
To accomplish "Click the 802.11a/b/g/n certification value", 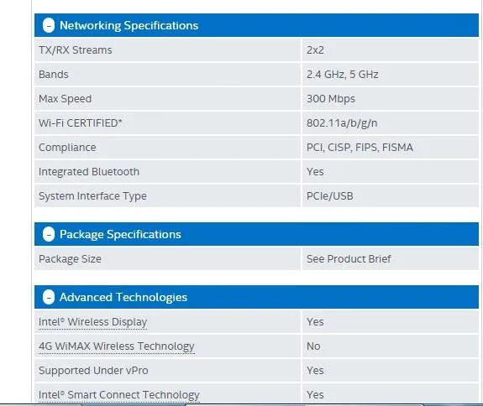I will 342,123.
